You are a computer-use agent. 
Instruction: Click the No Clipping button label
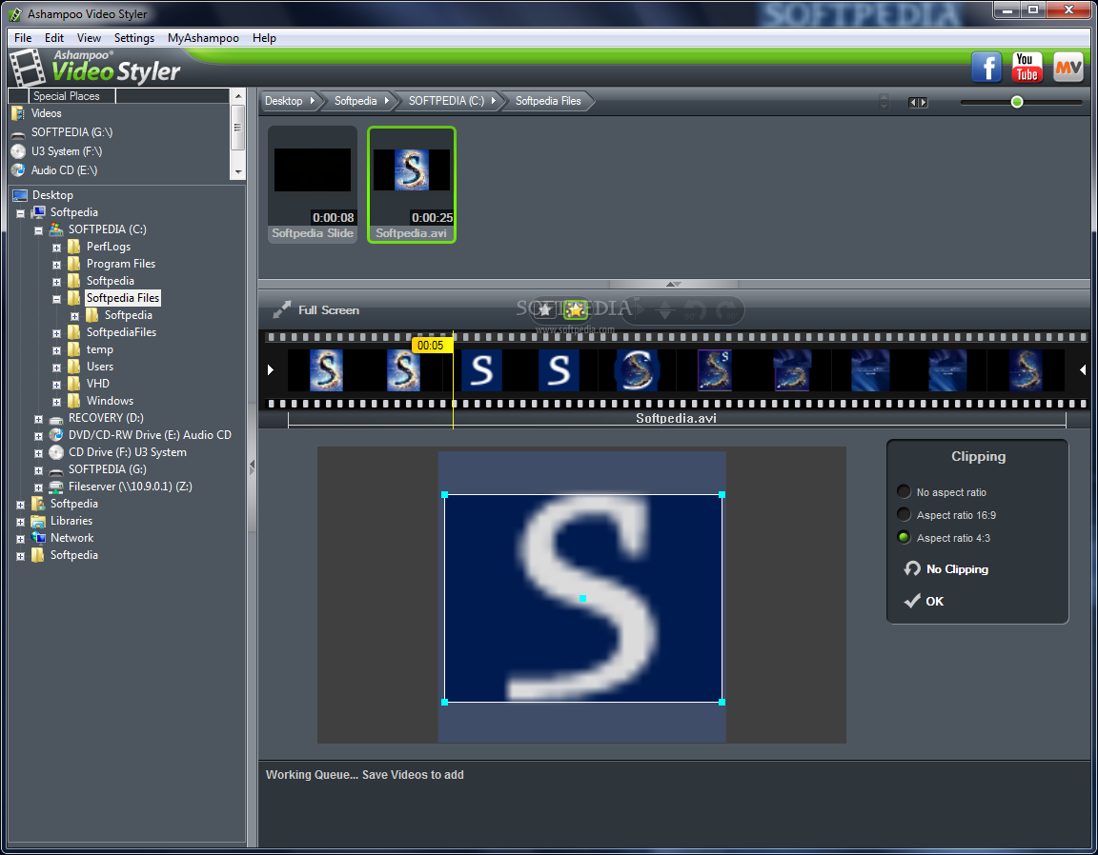957,568
